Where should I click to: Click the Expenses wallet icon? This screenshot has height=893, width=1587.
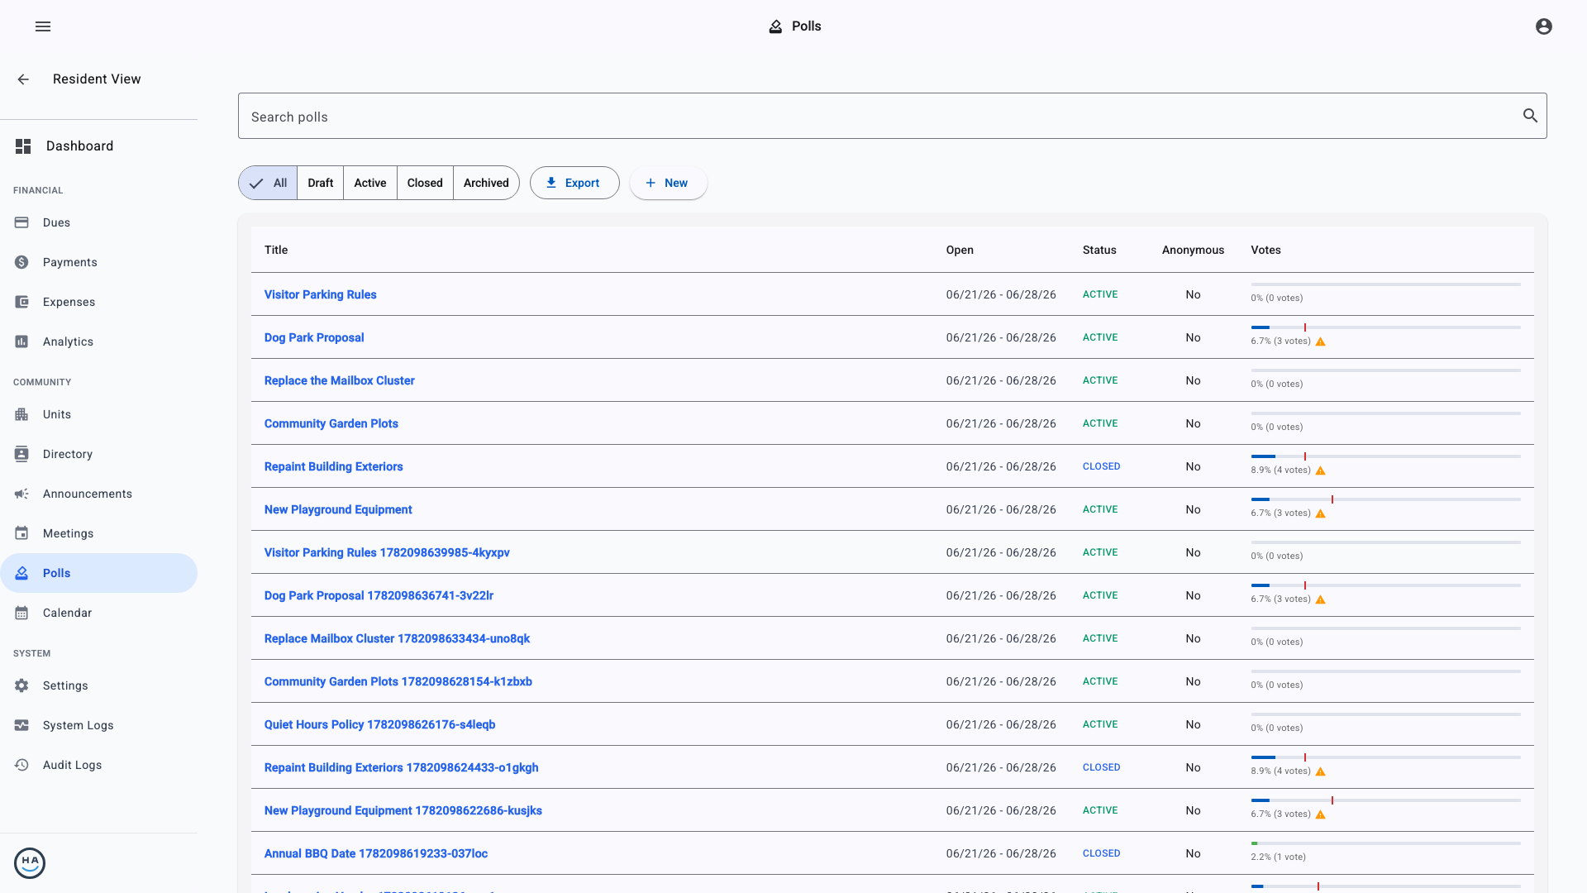[21, 302]
